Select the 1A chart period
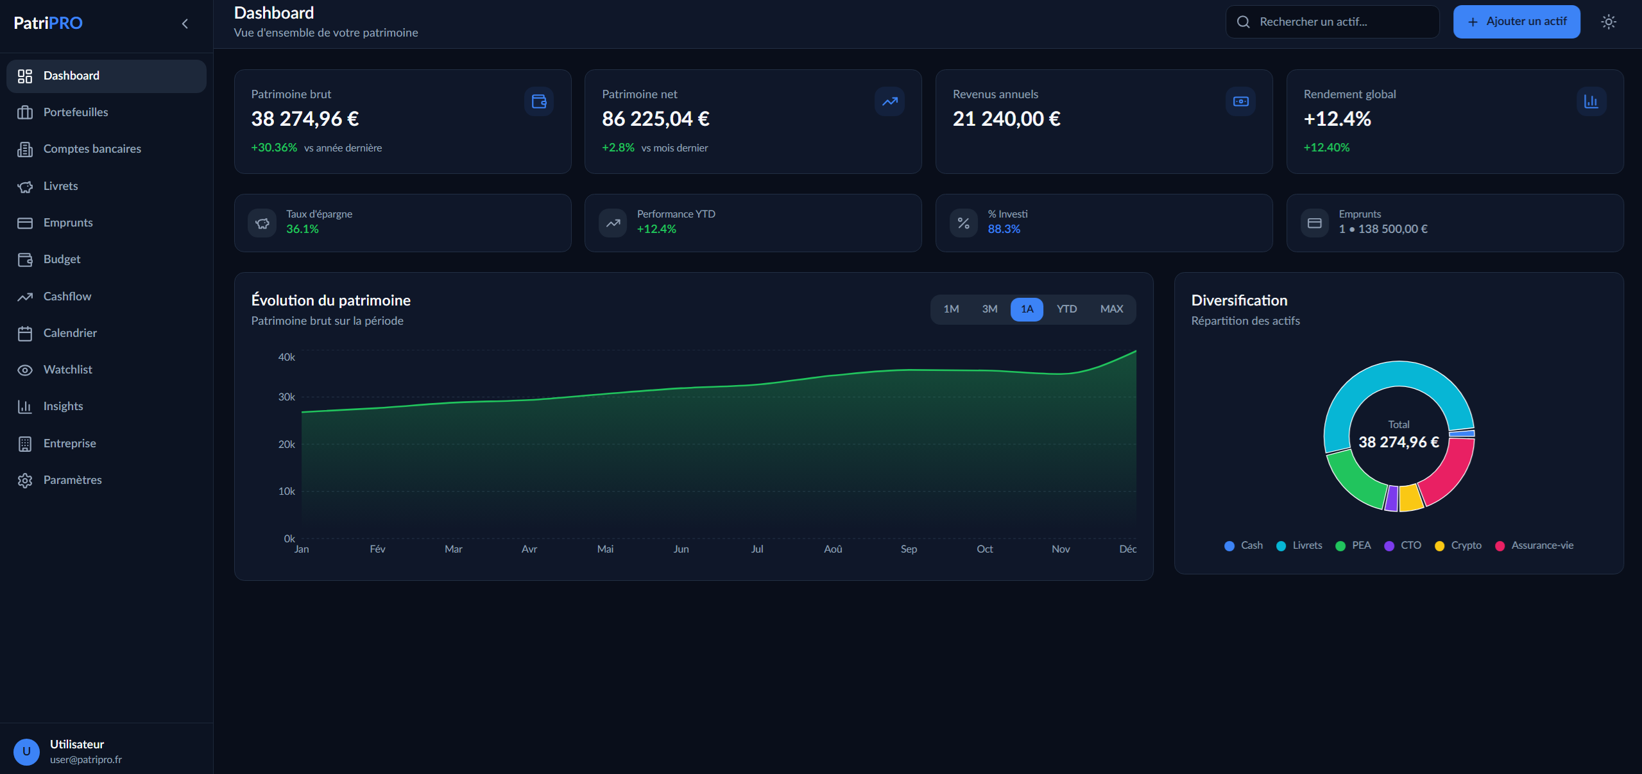Image resolution: width=1642 pixels, height=774 pixels. (x=1027, y=309)
